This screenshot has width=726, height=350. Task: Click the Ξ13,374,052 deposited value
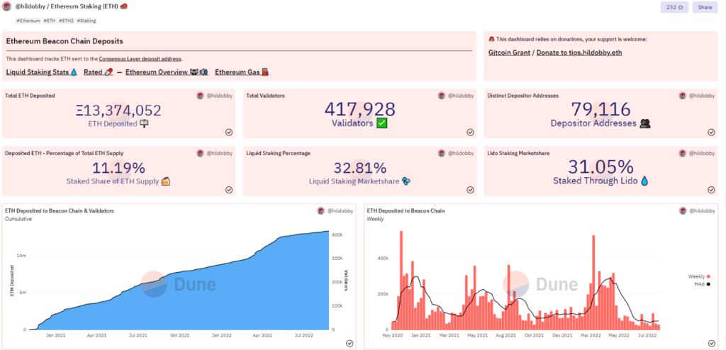click(x=118, y=111)
